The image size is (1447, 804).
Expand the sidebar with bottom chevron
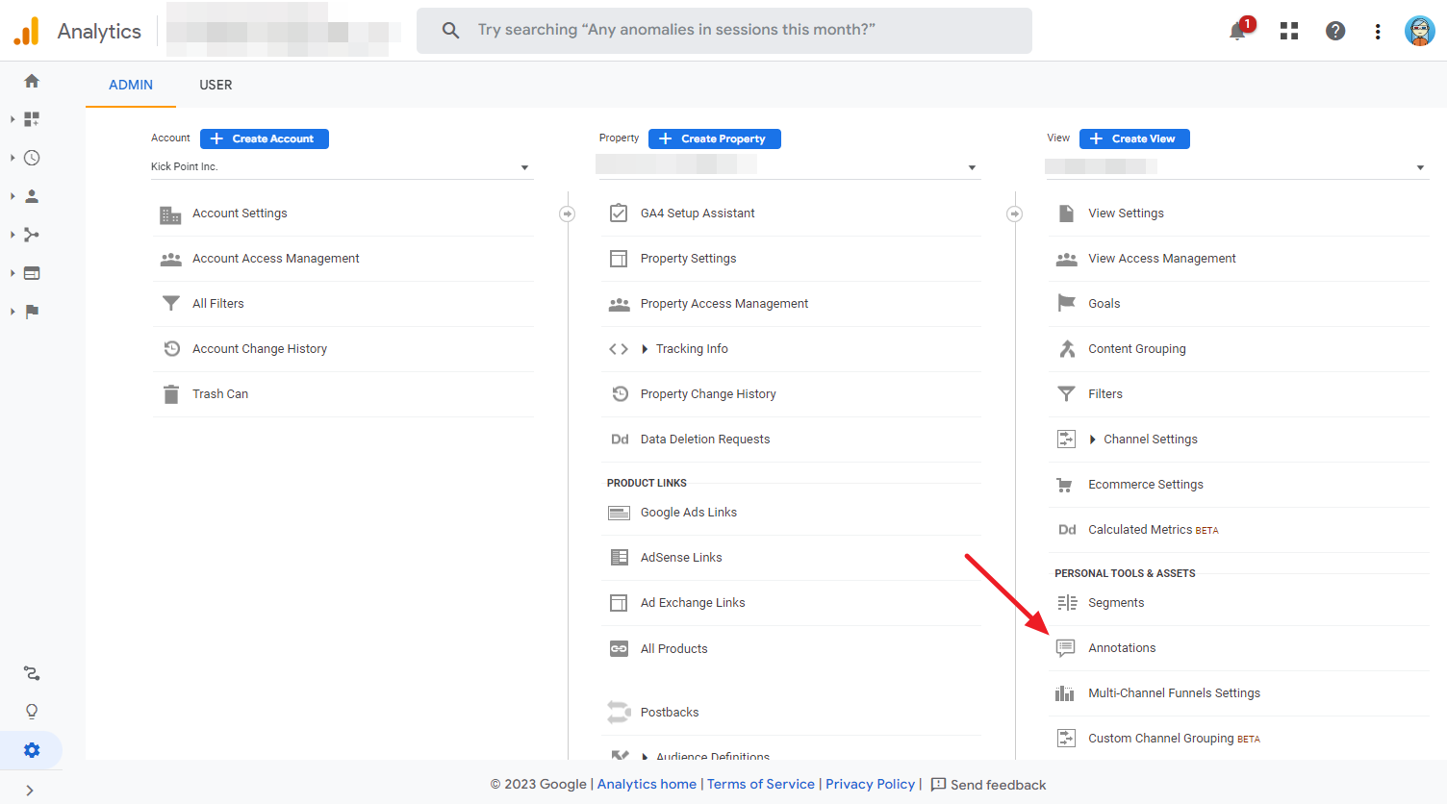30,791
